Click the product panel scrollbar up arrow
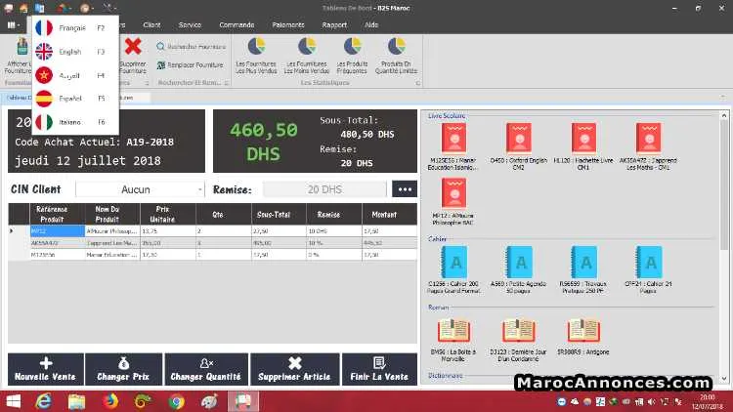Image resolution: width=733 pixels, height=412 pixels. 724,115
